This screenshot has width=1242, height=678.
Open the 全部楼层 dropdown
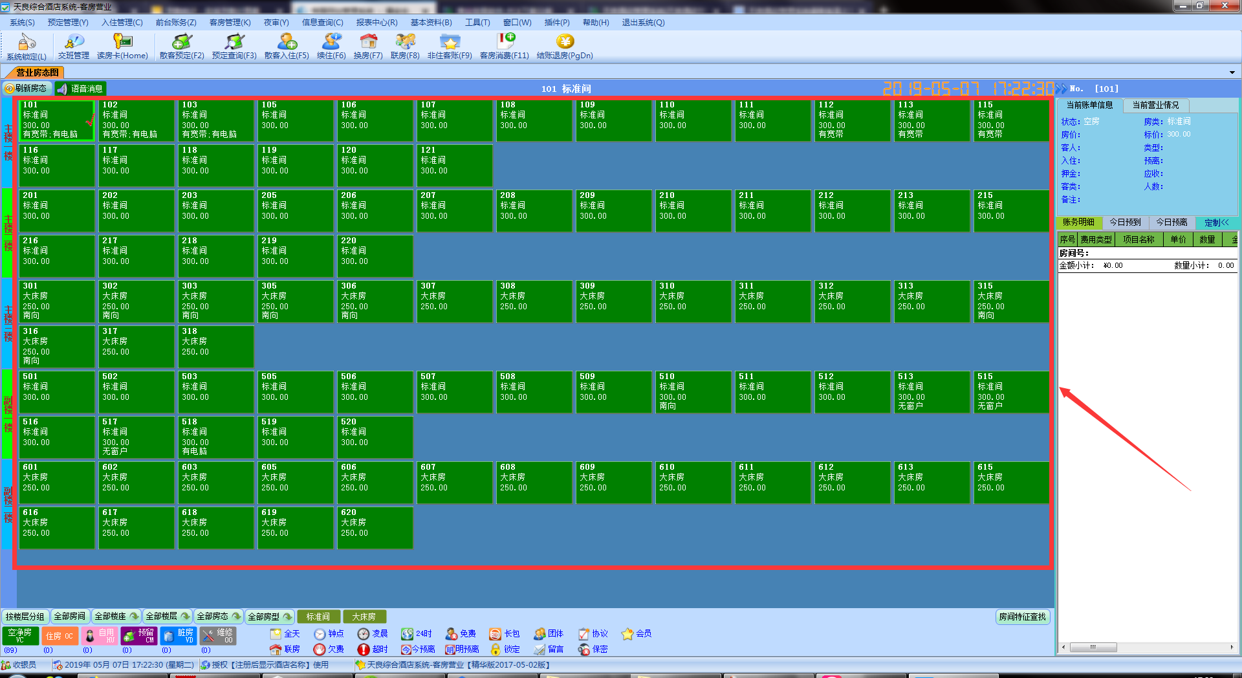(167, 617)
